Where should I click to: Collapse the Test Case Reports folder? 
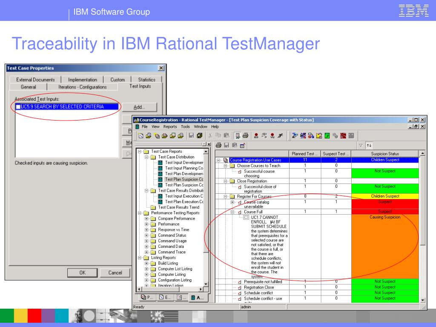coord(140,152)
